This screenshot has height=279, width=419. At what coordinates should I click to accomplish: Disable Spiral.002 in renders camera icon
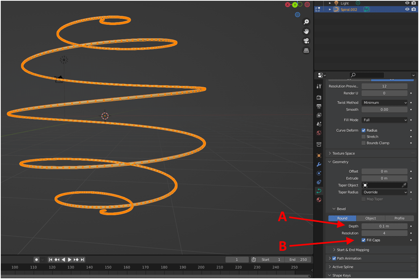pyautogui.click(x=414, y=9)
